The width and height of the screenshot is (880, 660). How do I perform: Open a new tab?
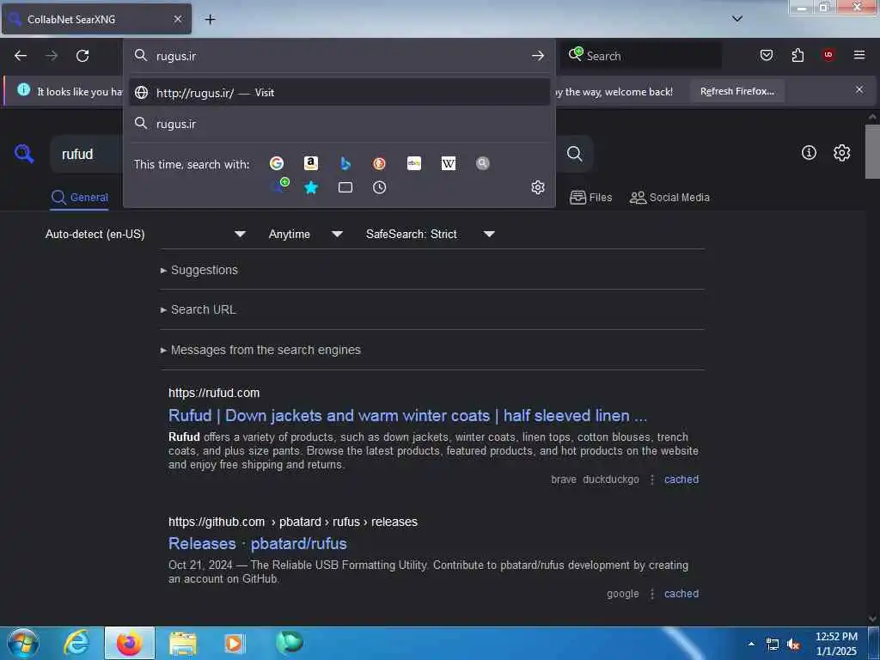[210, 20]
